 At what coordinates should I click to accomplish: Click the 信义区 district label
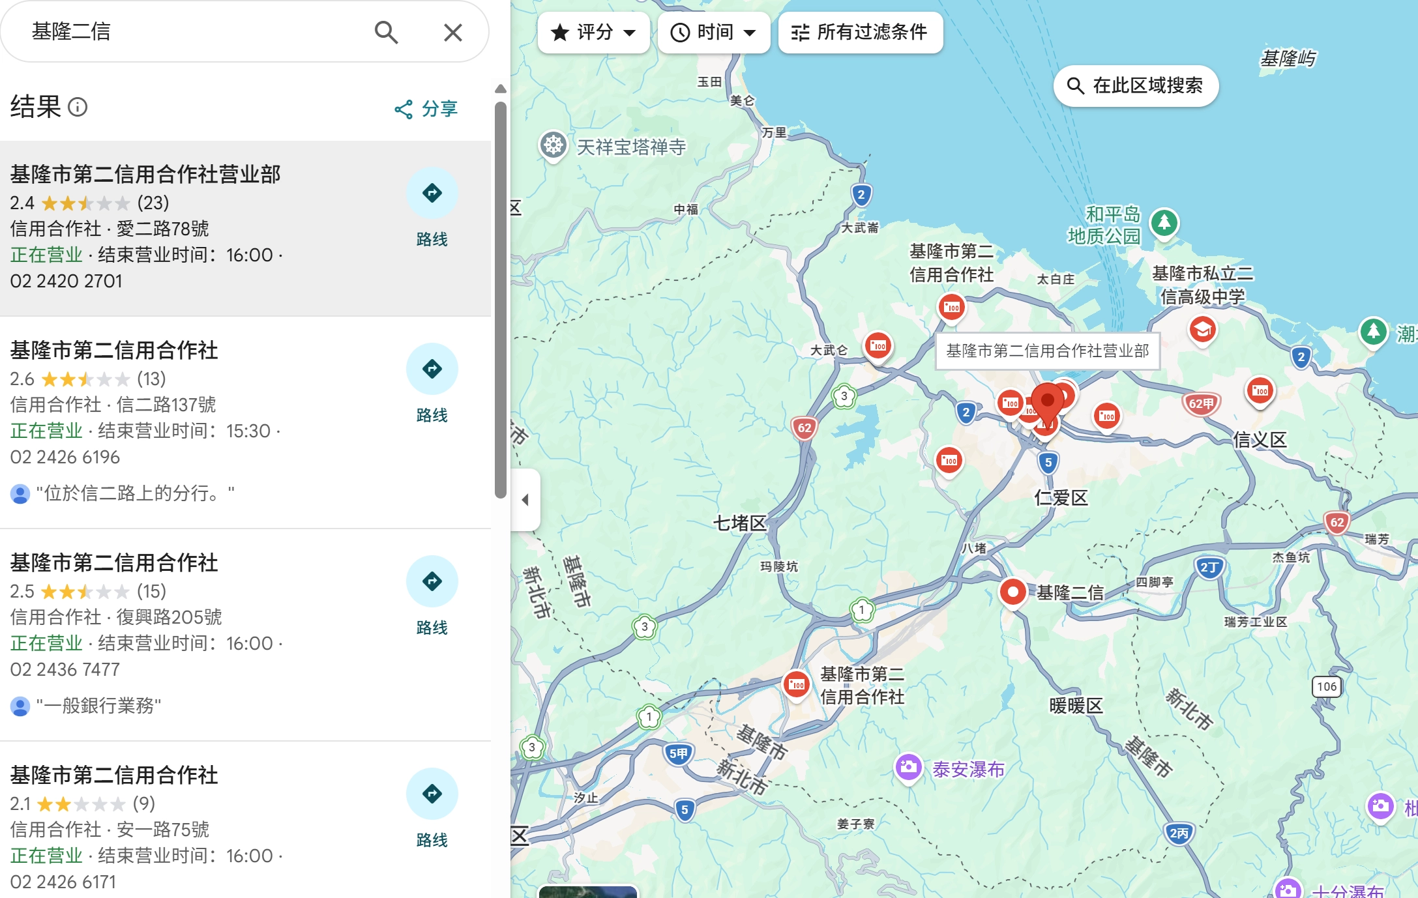click(1260, 439)
